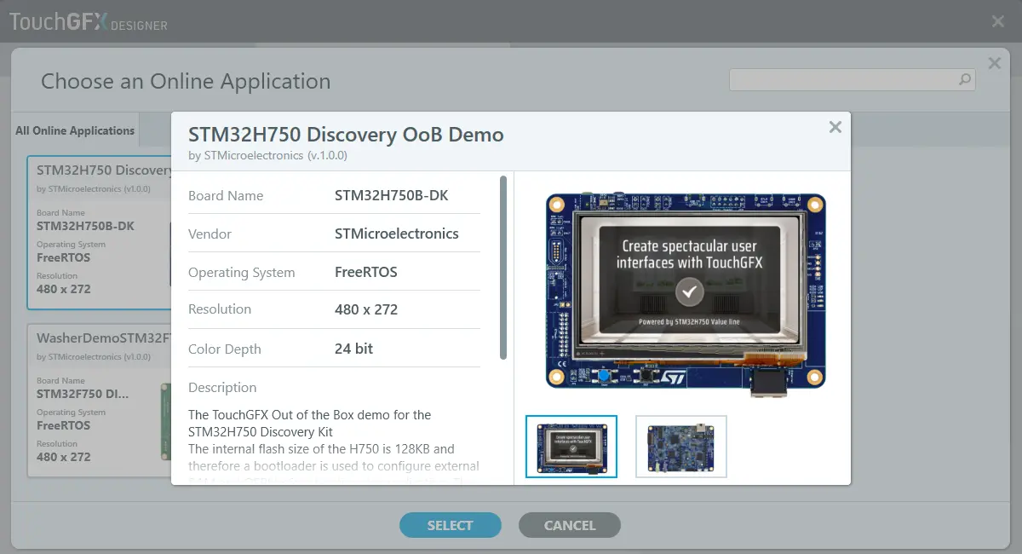The height and width of the screenshot is (554, 1022).
Task: Click the TouchGFX Designer logo
Action: click(89, 21)
